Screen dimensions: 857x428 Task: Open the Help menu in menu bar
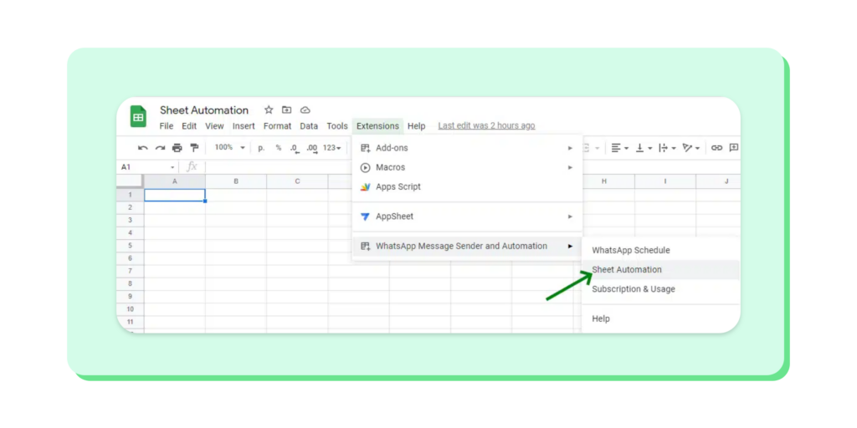(x=417, y=126)
